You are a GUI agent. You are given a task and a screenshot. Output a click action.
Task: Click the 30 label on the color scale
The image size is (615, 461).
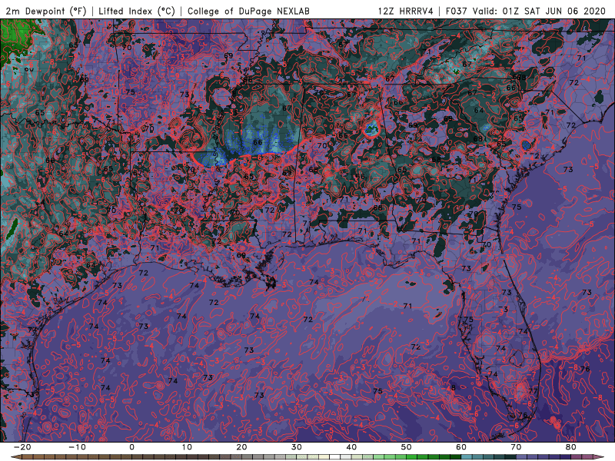pyautogui.click(x=297, y=447)
